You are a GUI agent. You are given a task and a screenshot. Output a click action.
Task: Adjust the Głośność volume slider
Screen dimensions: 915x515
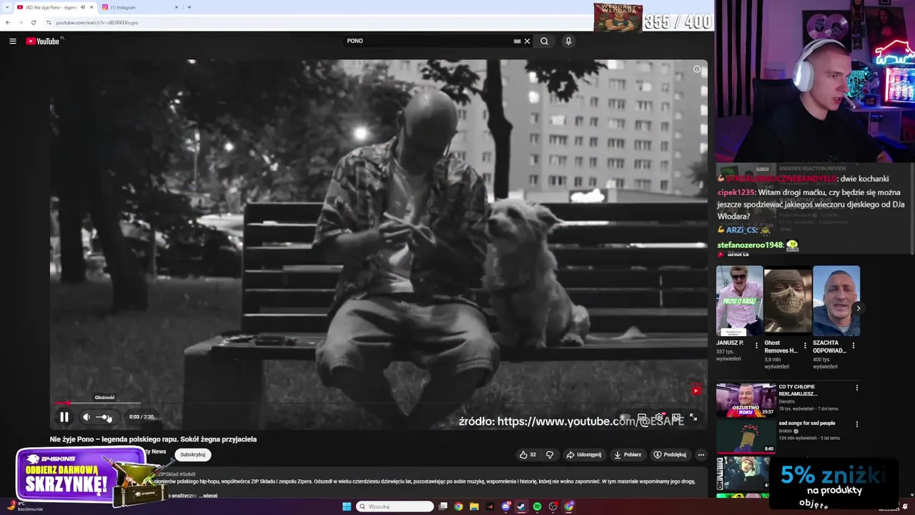[x=104, y=417]
